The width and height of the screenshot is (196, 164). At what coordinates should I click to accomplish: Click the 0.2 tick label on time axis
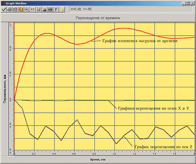click(x=34, y=154)
